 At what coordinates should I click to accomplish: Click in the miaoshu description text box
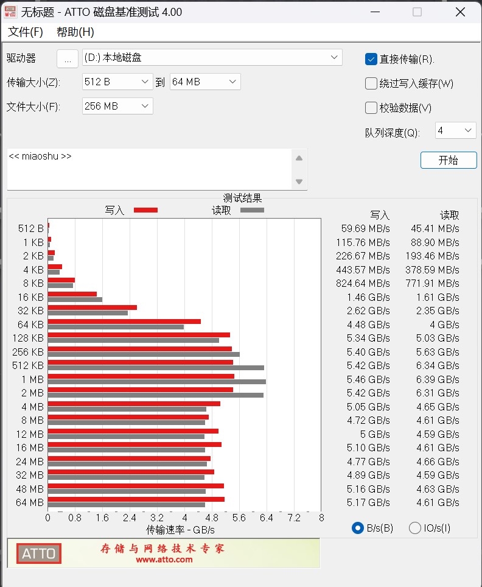(149, 169)
